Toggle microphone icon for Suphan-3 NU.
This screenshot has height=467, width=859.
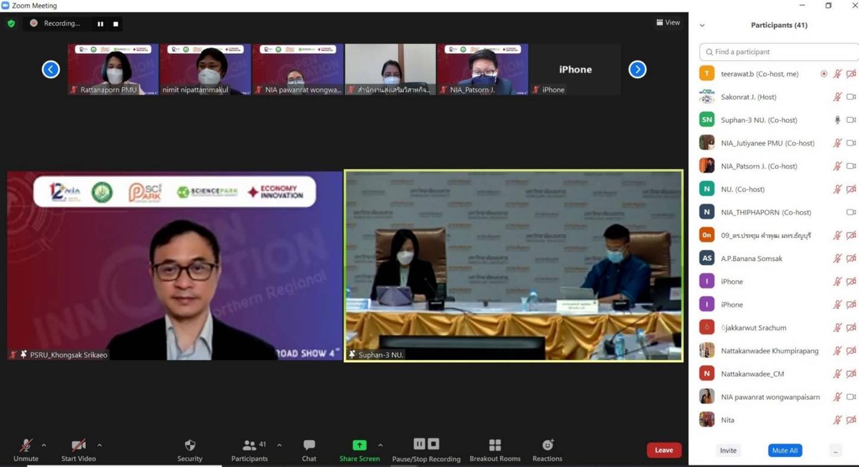point(838,120)
